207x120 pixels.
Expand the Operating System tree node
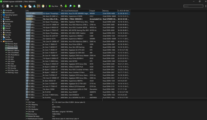1,15
